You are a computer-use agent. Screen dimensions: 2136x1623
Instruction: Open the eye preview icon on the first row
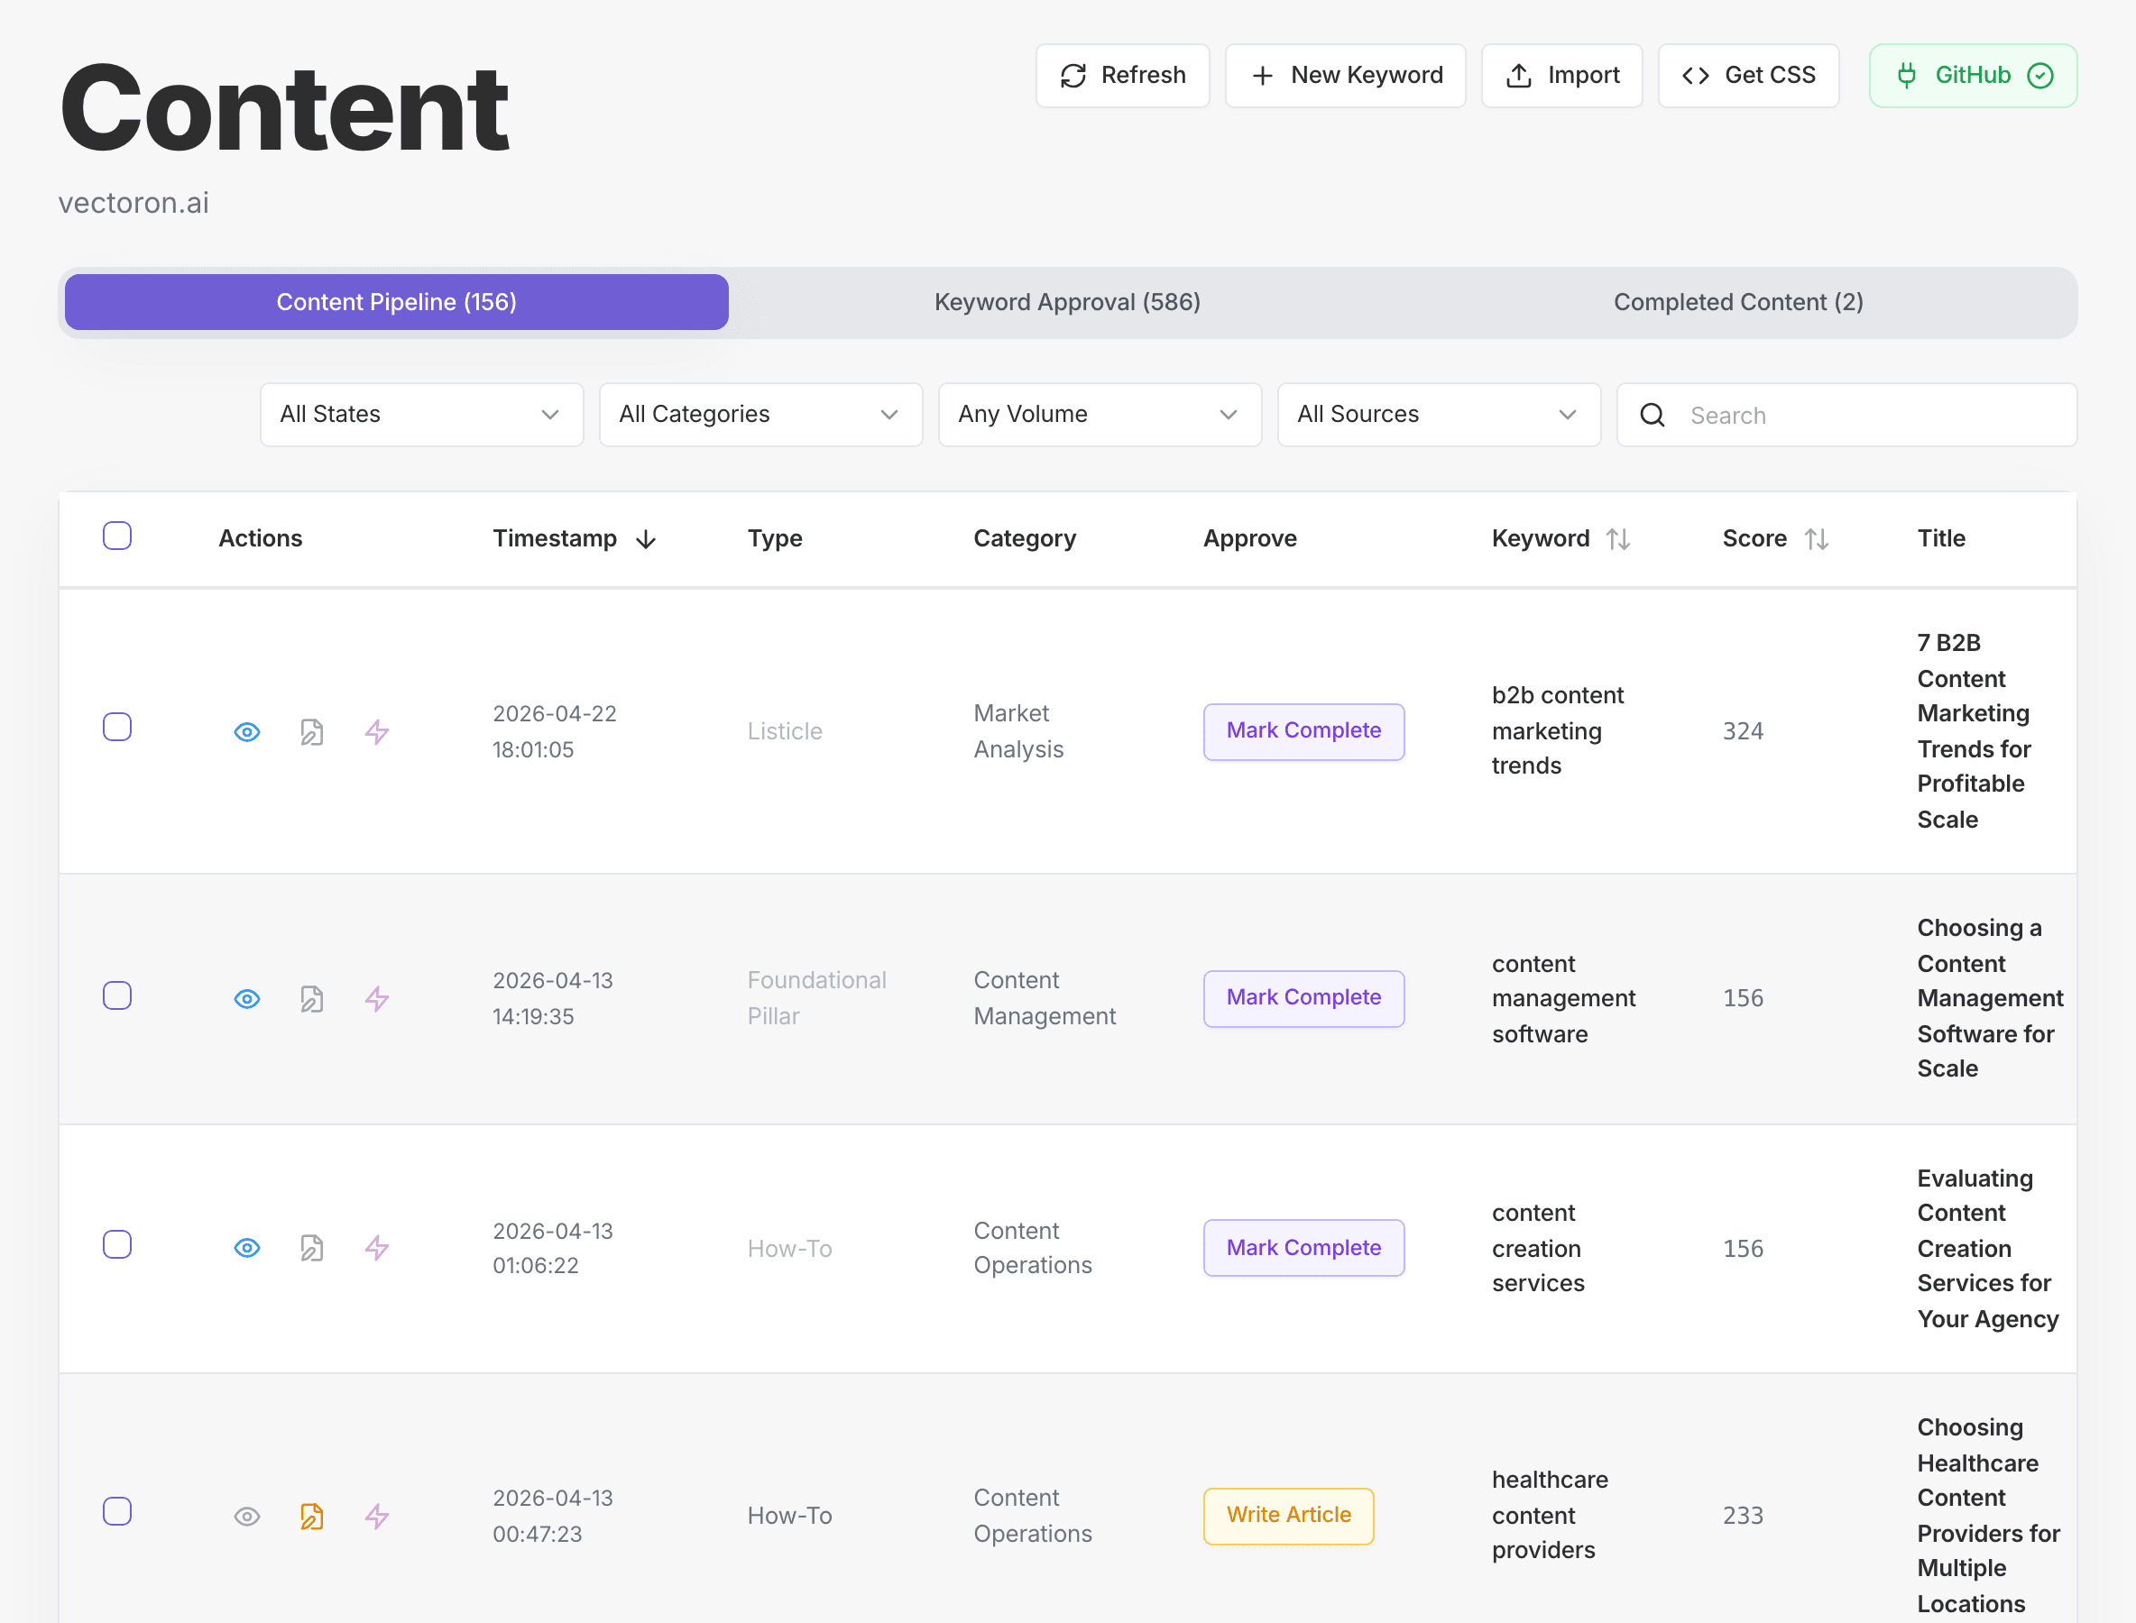click(246, 731)
